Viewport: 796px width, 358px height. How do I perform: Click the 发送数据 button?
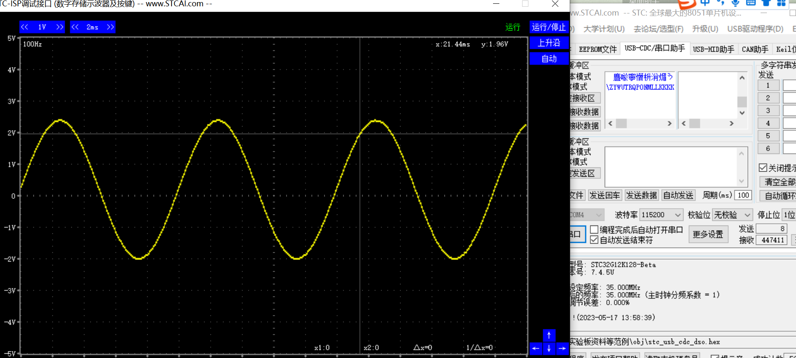coord(641,195)
